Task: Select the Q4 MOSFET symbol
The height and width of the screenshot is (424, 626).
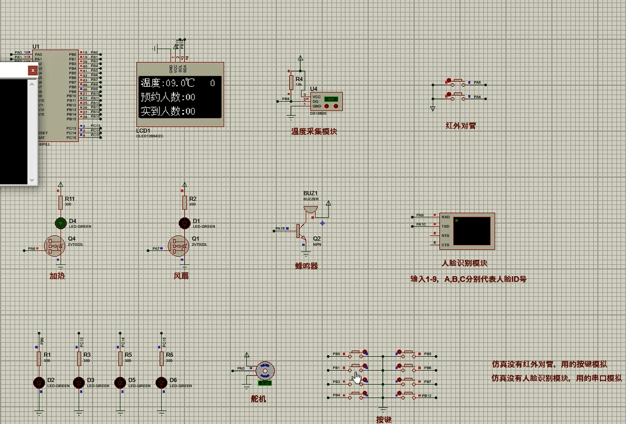Action: click(x=54, y=246)
